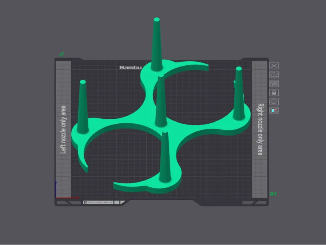
Task: Click the X icon to remove the plate
Action: (x=274, y=66)
